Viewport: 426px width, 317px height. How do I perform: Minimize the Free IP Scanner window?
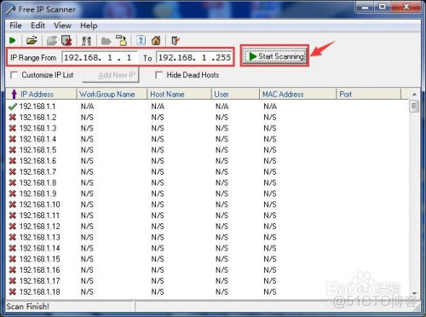pos(366,7)
